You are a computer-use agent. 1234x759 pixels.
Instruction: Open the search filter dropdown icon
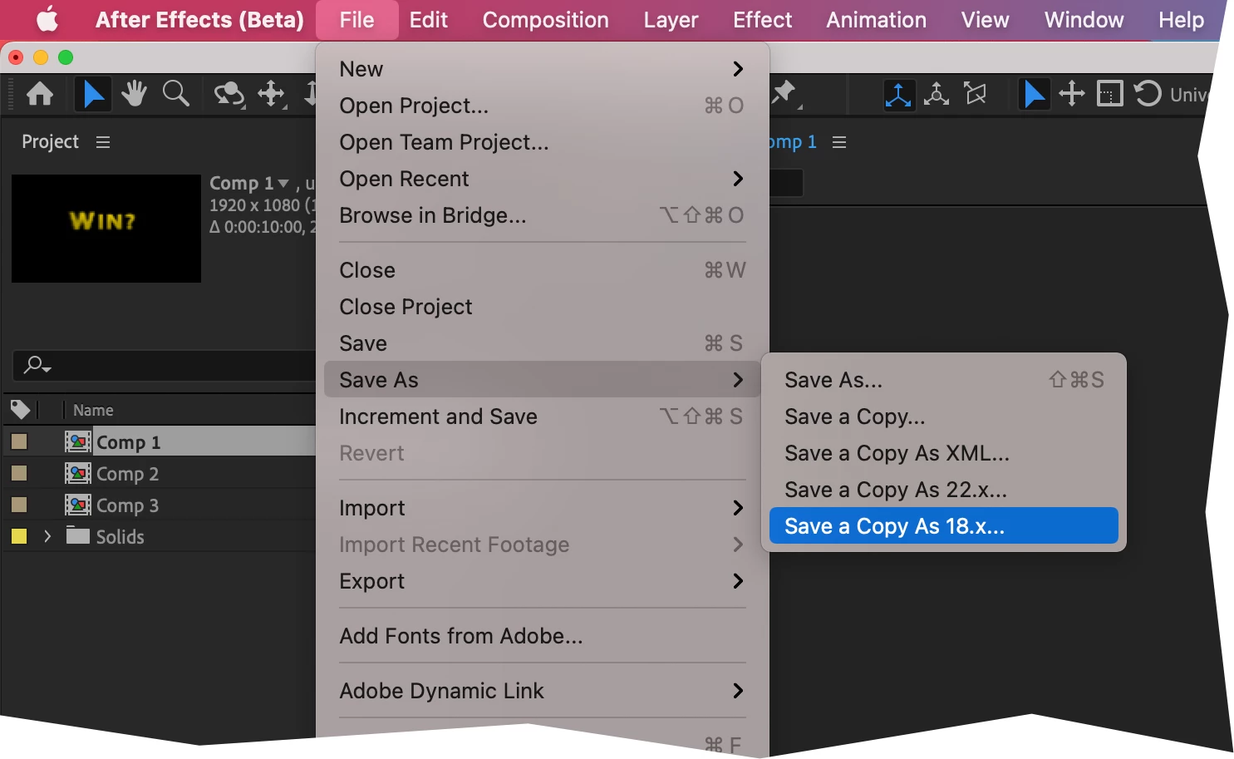(x=37, y=365)
